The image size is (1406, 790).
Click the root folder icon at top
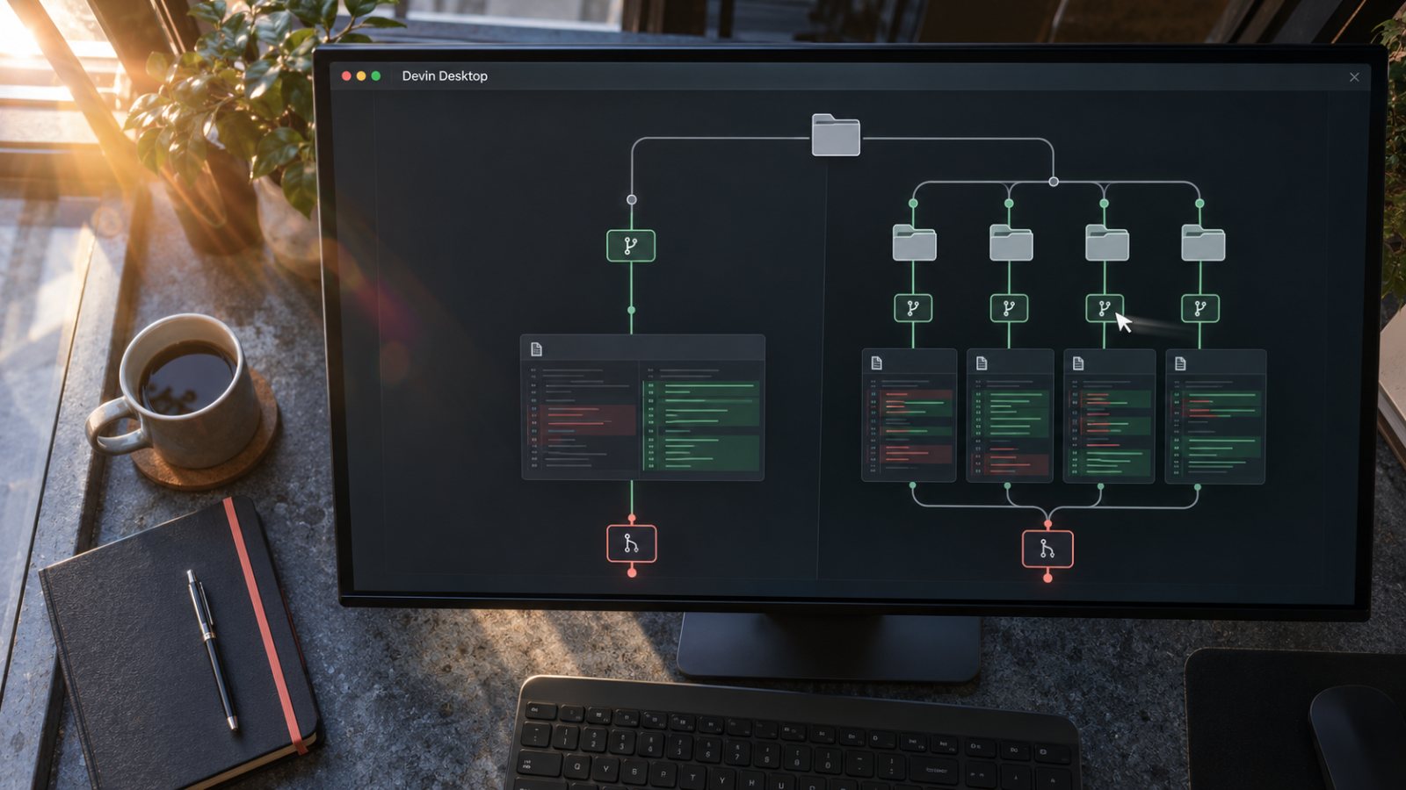tap(836, 135)
